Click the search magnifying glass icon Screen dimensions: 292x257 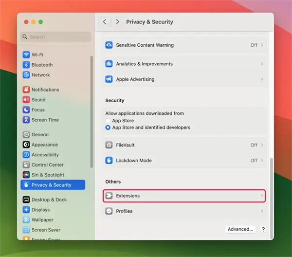(25, 37)
